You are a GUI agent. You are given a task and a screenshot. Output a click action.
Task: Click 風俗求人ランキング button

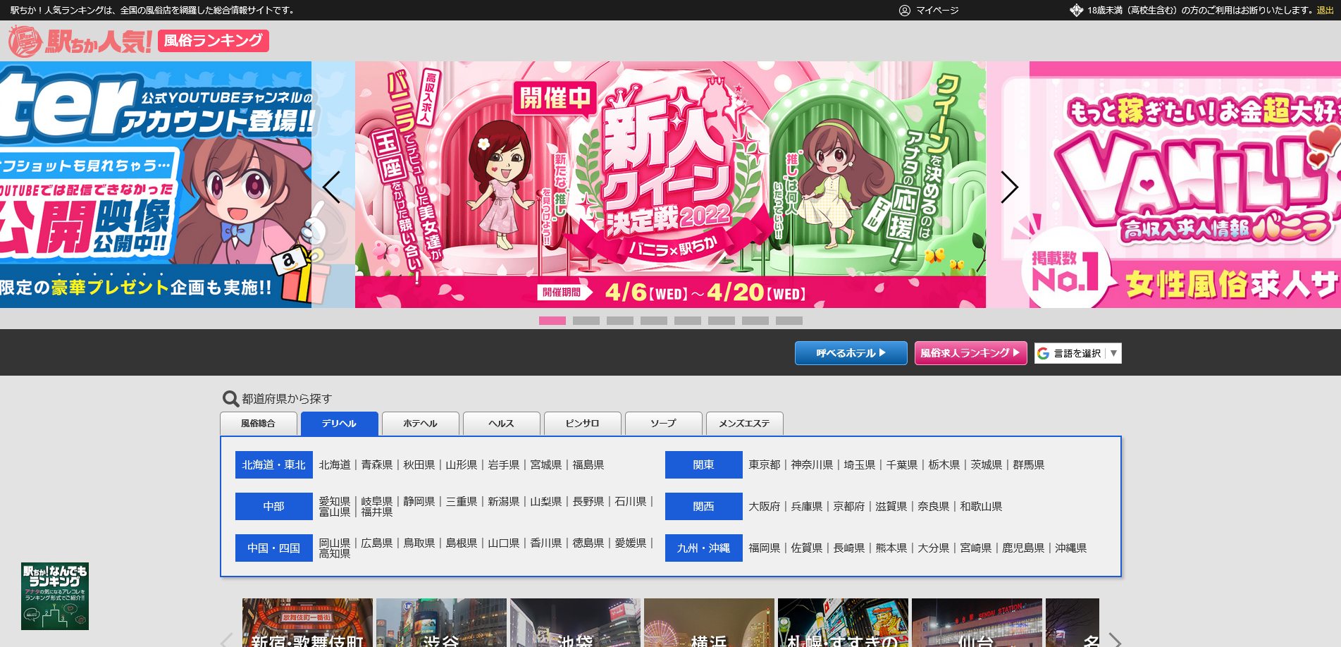coord(971,353)
